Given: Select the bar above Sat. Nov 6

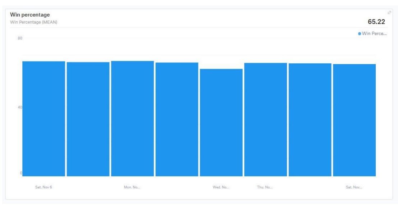Looking at the screenshot, I should [44, 119].
